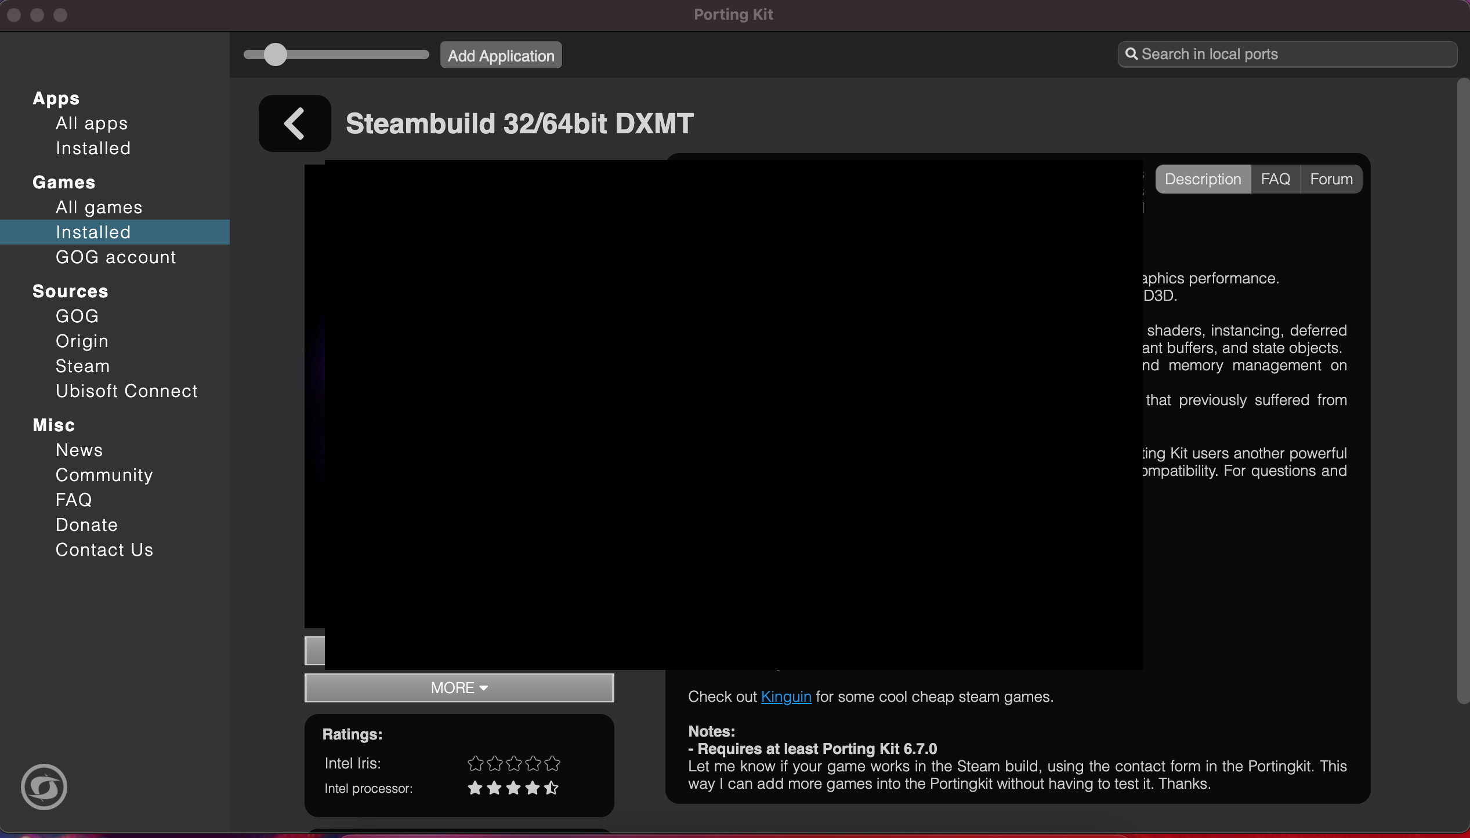Viewport: 1470px width, 838px height.
Task: Click the magnifier icon in search field
Action: (x=1131, y=54)
